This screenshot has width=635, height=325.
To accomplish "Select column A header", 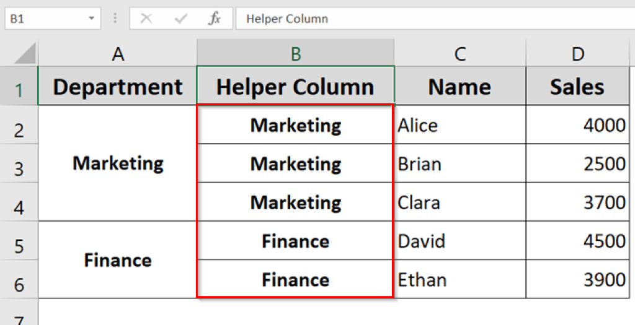I will click(118, 54).
